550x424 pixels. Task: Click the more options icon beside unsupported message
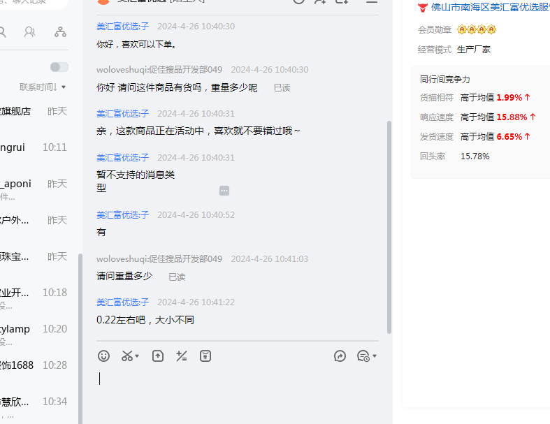click(x=224, y=191)
